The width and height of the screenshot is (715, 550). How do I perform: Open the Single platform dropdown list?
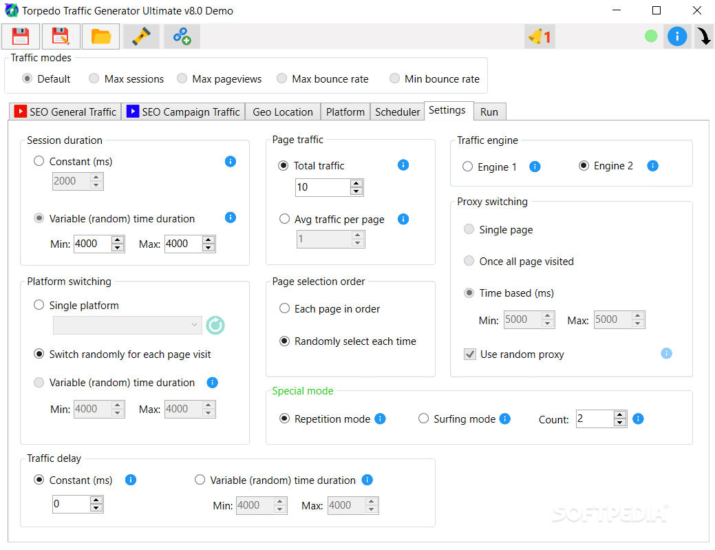coord(128,325)
